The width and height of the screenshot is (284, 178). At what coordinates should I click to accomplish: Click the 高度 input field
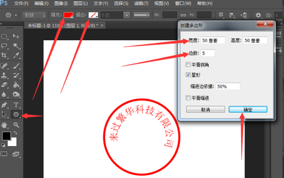coord(255,40)
